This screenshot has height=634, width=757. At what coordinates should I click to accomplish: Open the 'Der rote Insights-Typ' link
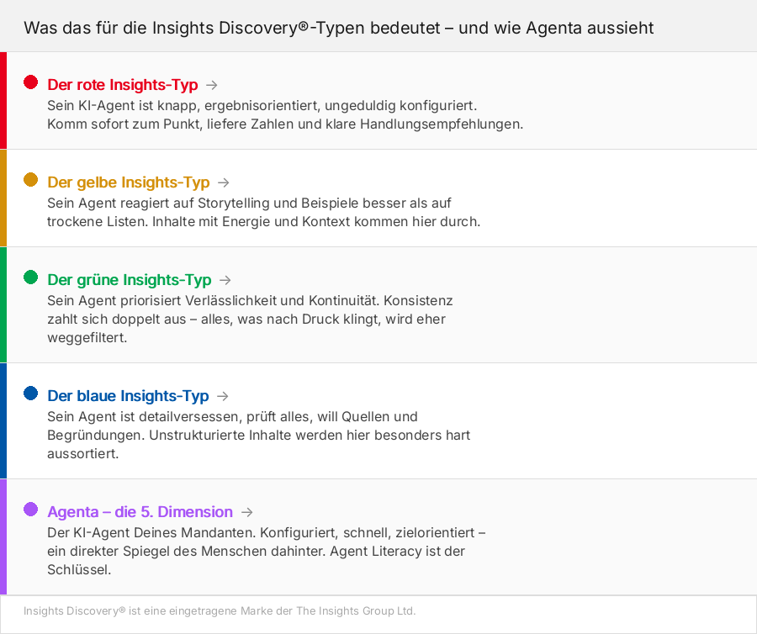(x=123, y=84)
